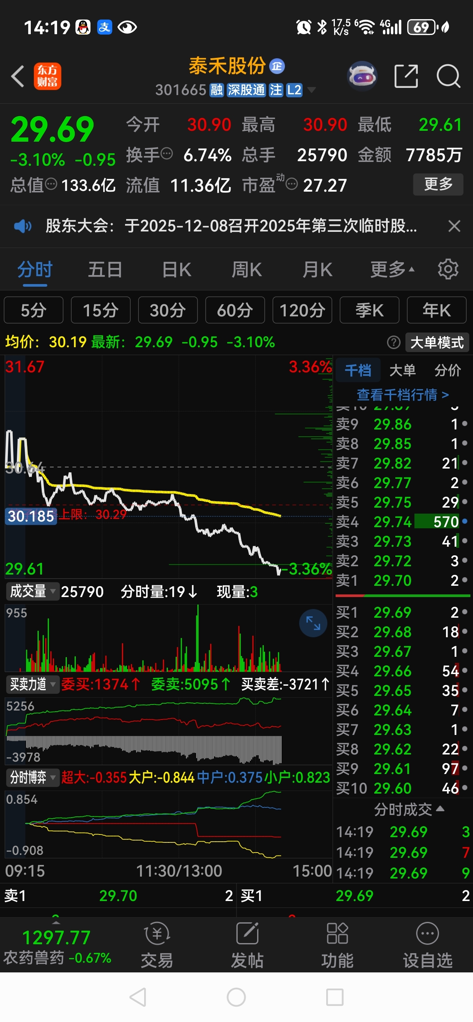
Task: Tap the 融 tag badge
Action: pyautogui.click(x=217, y=91)
